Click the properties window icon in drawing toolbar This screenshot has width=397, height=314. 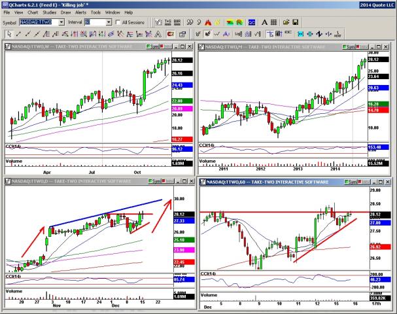click(182, 33)
